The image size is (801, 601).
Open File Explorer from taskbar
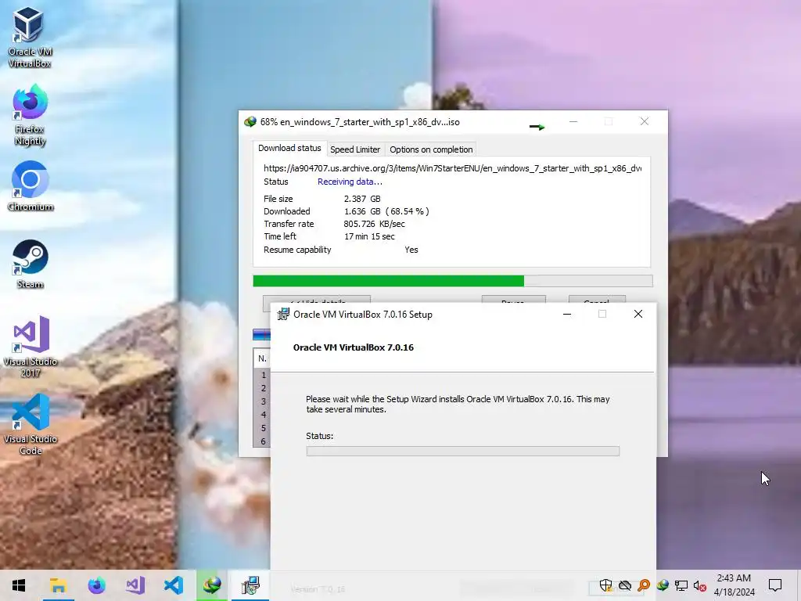58,585
